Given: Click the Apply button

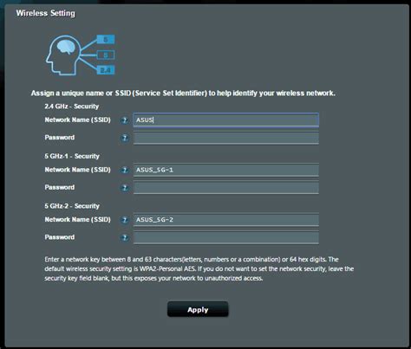Looking at the screenshot, I should (198, 309).
